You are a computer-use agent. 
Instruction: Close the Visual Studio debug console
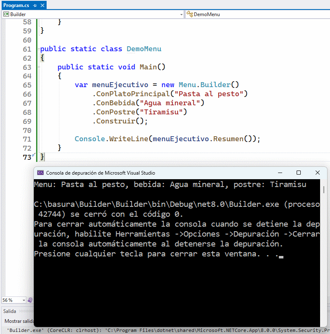pyautogui.click(x=317, y=173)
